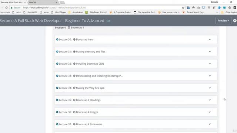Expand Lecture 36 Bootstrap 4 Images chevron
Viewport: 237px width, 133px height.
point(210,112)
